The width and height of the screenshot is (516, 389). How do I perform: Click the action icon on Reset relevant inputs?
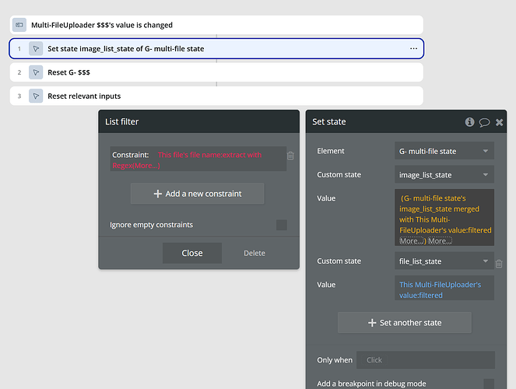click(36, 96)
